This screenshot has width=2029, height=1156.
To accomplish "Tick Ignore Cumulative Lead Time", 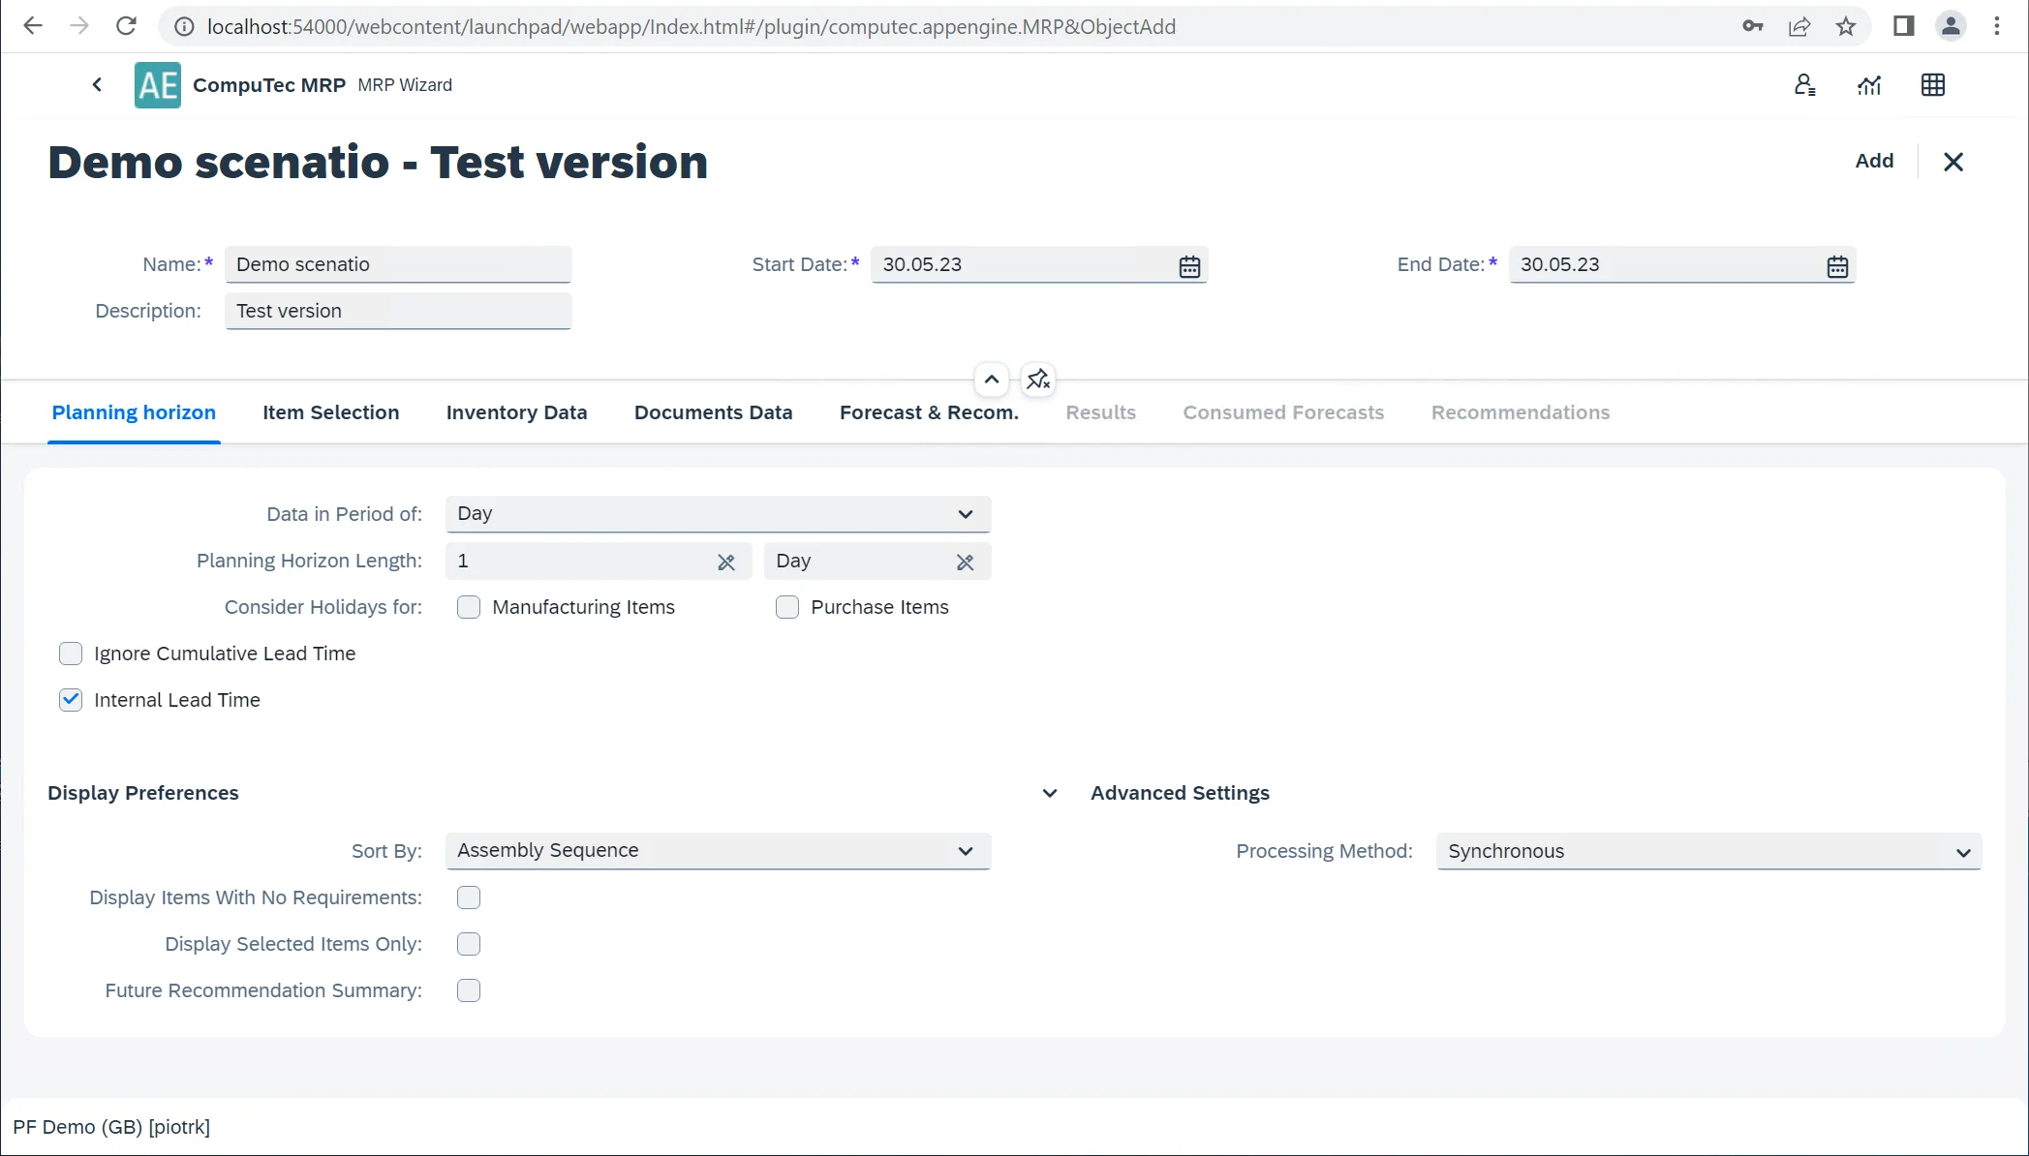I will [x=71, y=654].
